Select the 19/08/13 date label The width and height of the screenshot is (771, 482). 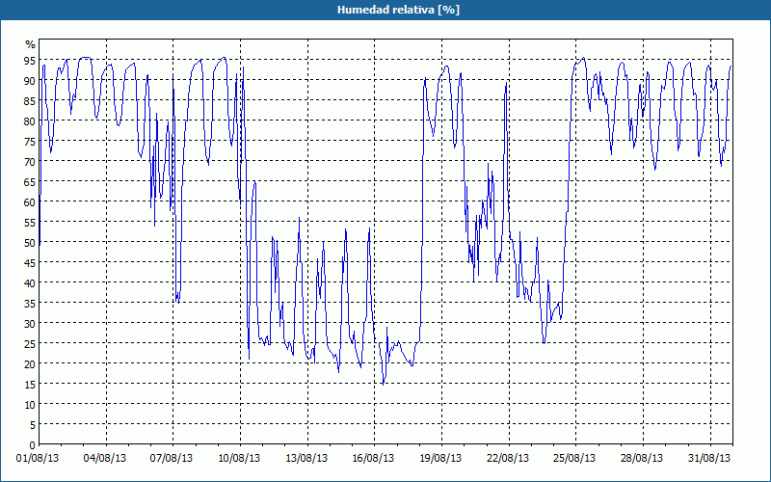click(440, 459)
